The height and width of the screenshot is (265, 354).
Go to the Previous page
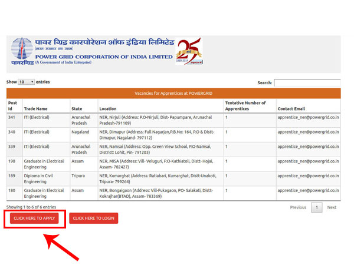coord(298,207)
